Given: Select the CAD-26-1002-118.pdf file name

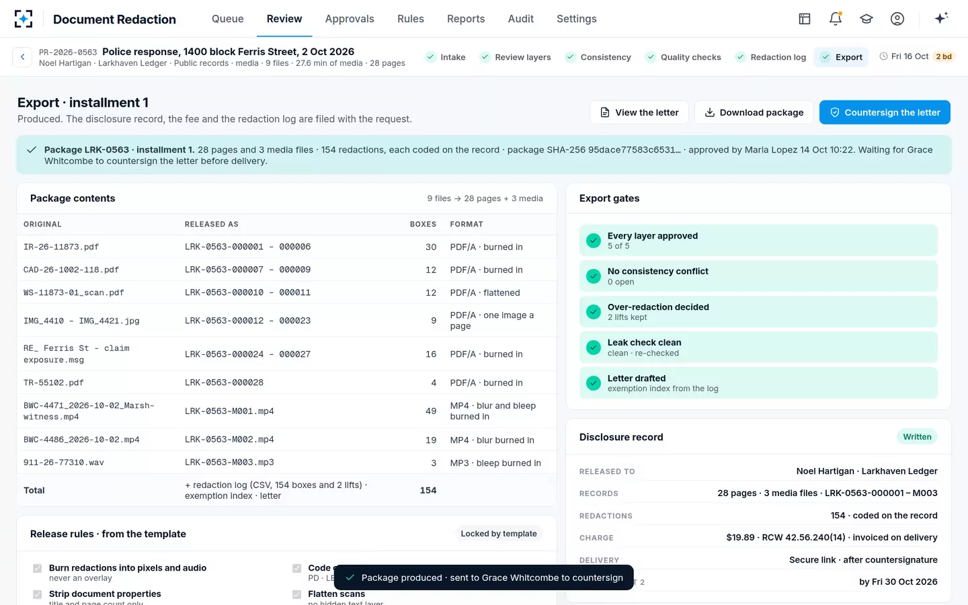Looking at the screenshot, I should 71,270.
